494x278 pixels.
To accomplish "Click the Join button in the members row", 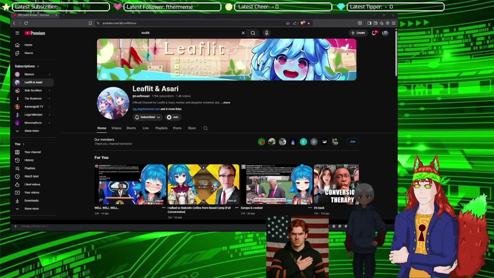I will (352, 142).
